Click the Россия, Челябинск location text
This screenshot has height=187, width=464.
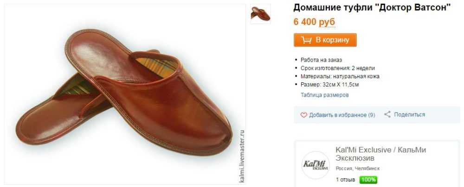coord(357,168)
